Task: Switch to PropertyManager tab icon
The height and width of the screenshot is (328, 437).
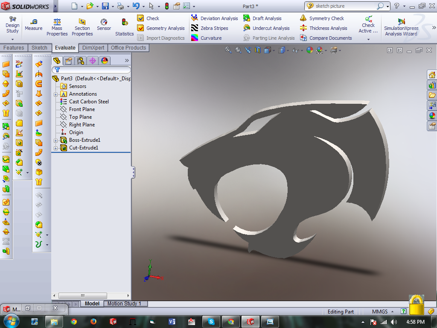Action: click(69, 61)
